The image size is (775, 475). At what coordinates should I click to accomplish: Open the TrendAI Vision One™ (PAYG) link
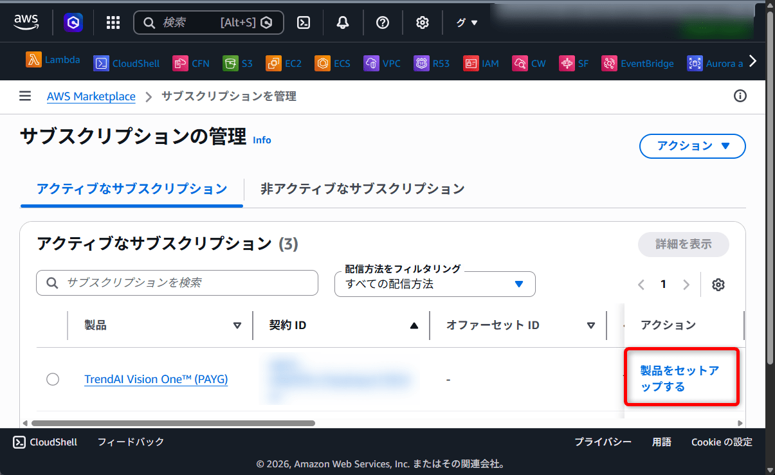pyautogui.click(x=156, y=379)
